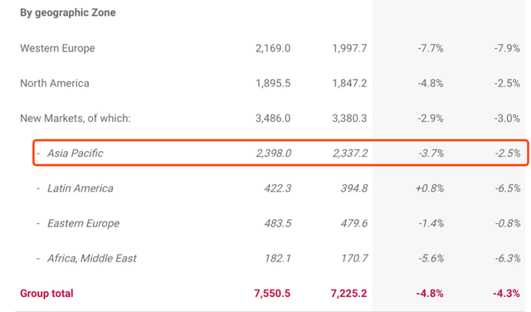Viewport: 531px width, 312px height.
Task: Click Group total value 7,550.5
Action: 272,294
